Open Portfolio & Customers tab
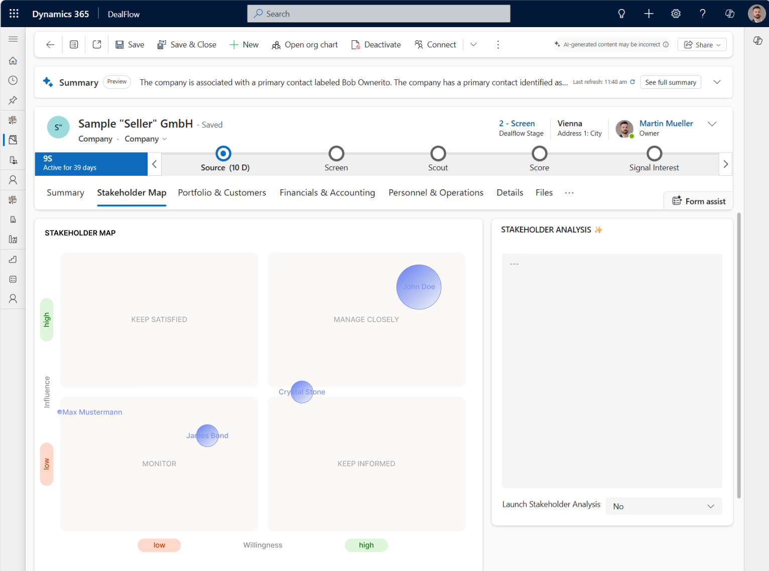This screenshot has height=571, width=769. coord(222,193)
